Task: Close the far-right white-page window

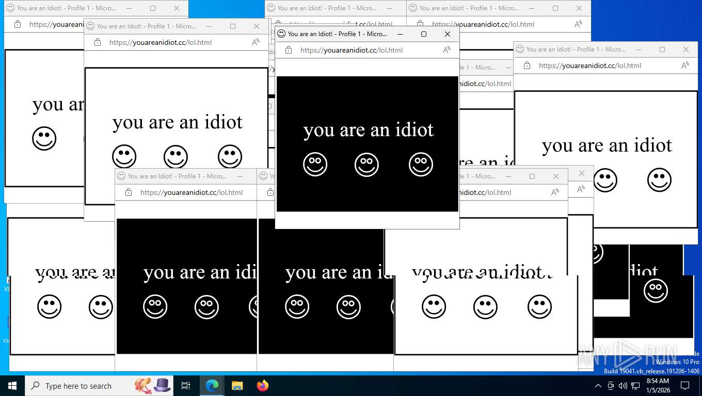Action: 686,49
